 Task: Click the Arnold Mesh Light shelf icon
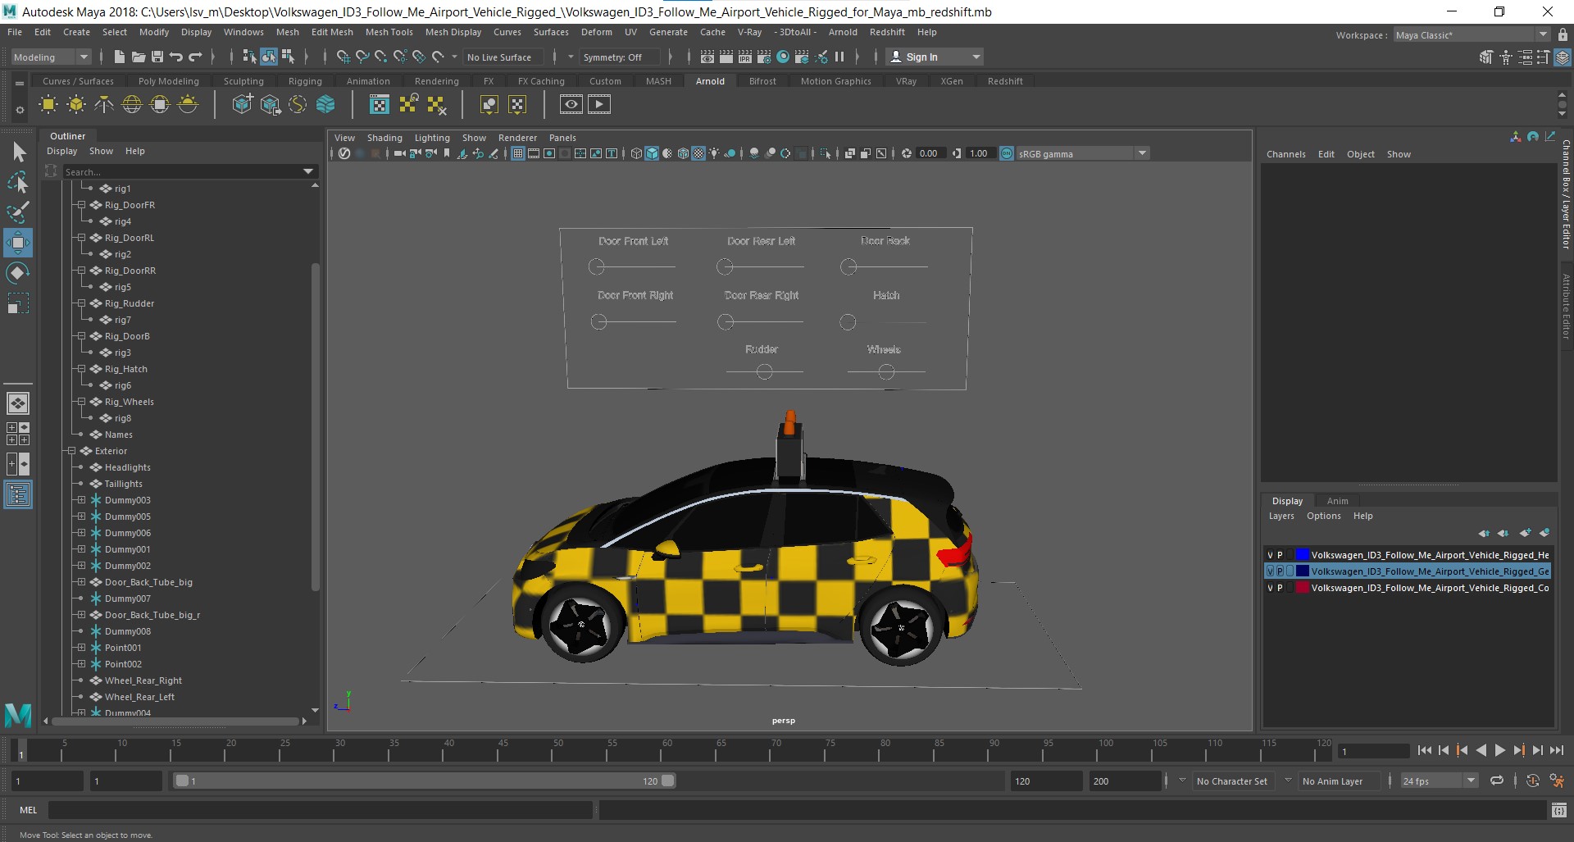click(x=76, y=104)
